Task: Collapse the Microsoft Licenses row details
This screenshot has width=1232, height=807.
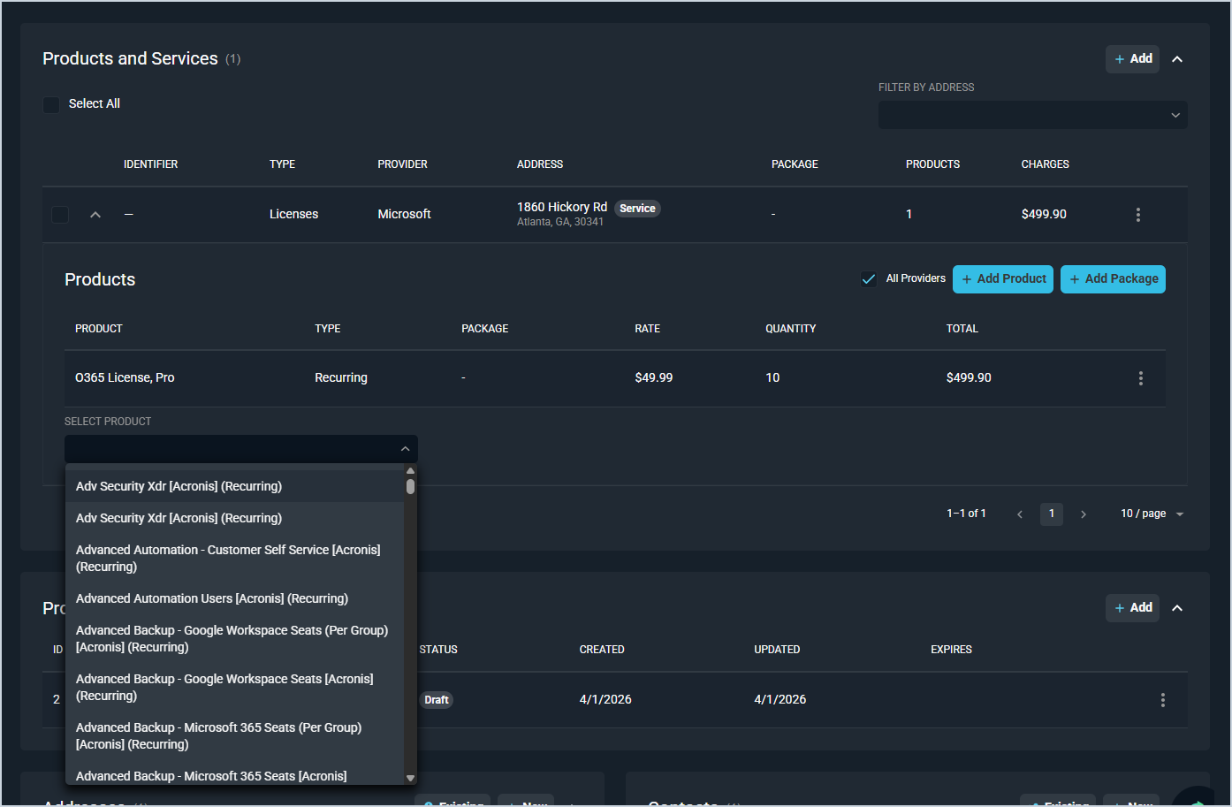Action: click(95, 215)
